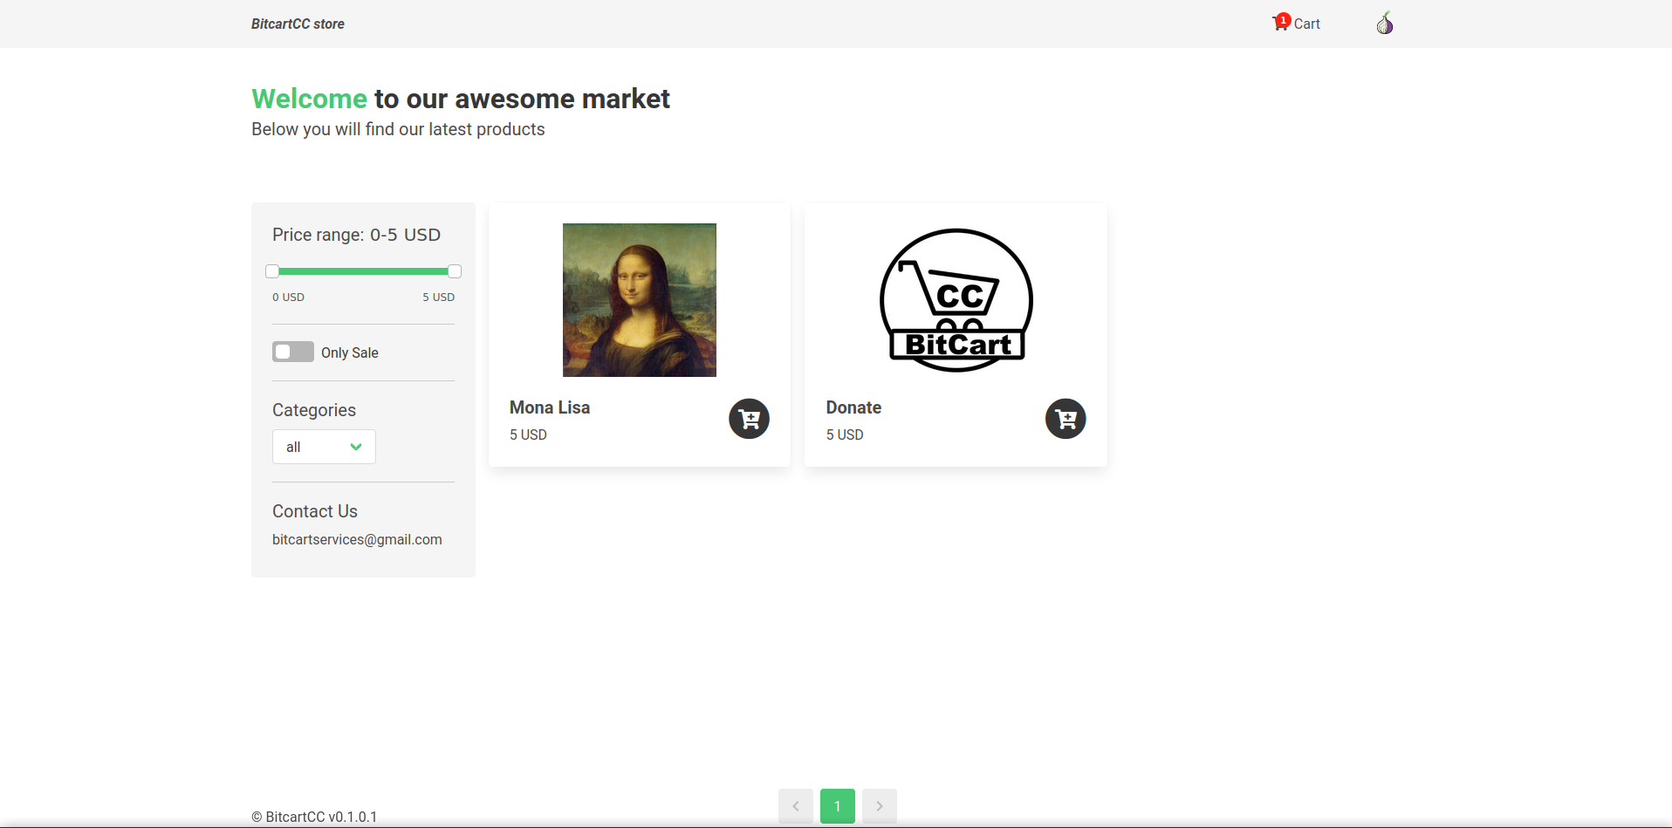Click the bitcartservices@gmail.com contact email
This screenshot has height=828, width=1672.
(357, 539)
